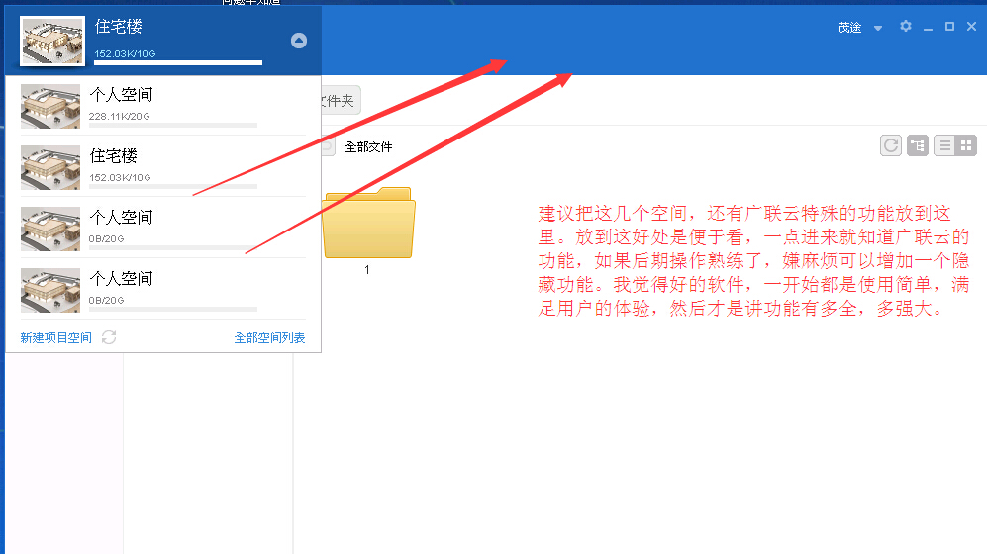The width and height of the screenshot is (987, 554).
Task: Click the 文件夹 button in the toolbar
Action: coord(337,101)
